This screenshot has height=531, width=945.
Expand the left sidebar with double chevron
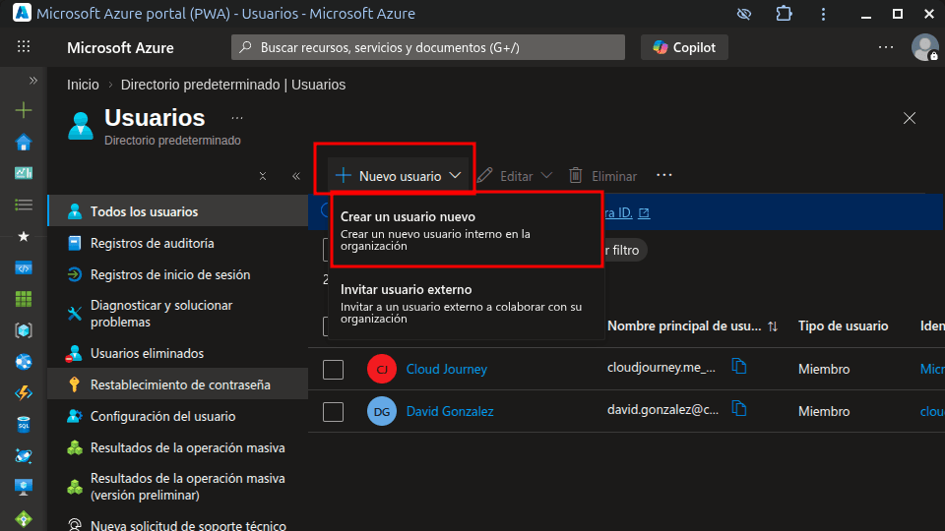click(32, 81)
